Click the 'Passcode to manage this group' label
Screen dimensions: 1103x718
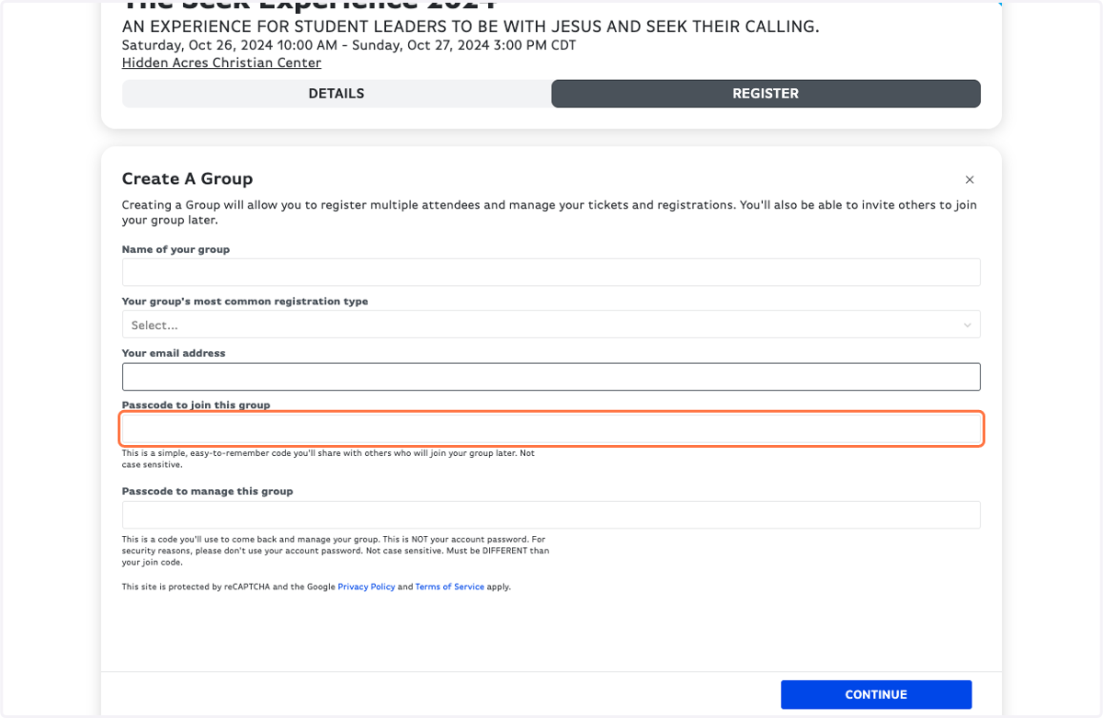point(208,491)
